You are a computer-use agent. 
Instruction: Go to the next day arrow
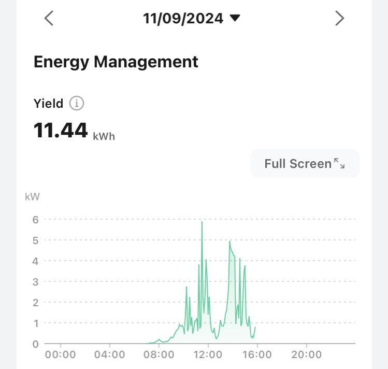339,19
